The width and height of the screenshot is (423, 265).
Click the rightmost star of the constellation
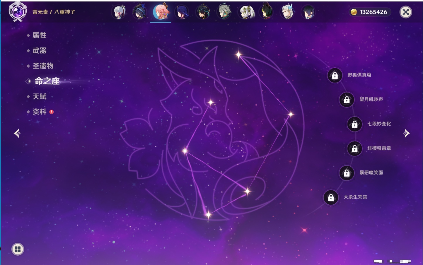point(291,114)
